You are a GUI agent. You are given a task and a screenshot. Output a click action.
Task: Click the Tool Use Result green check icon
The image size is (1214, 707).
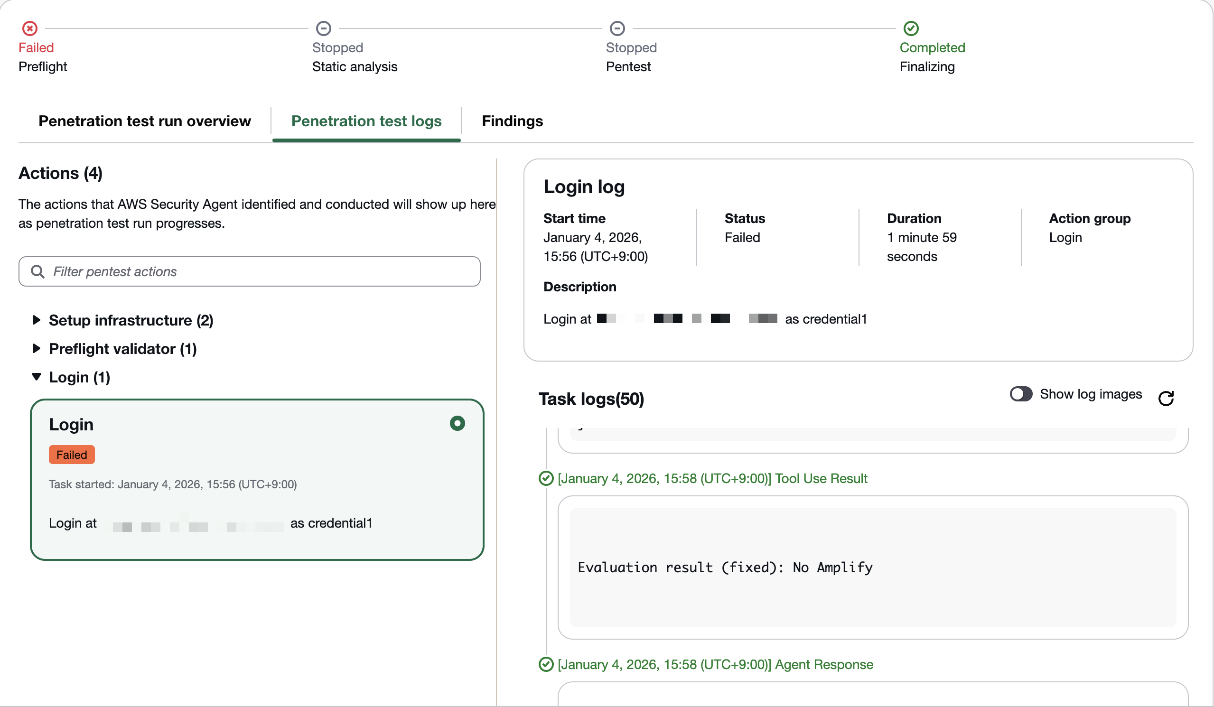pos(546,478)
